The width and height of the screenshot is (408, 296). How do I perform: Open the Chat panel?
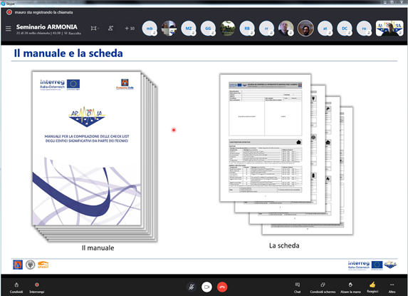[298, 287]
